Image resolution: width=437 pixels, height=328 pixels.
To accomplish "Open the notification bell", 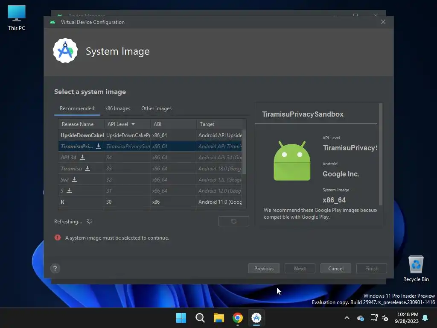I will [425, 318].
